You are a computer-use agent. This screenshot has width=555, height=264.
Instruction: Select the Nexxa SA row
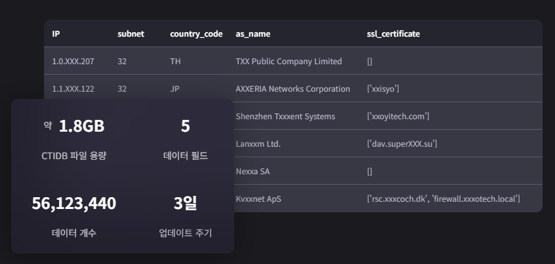251,172
